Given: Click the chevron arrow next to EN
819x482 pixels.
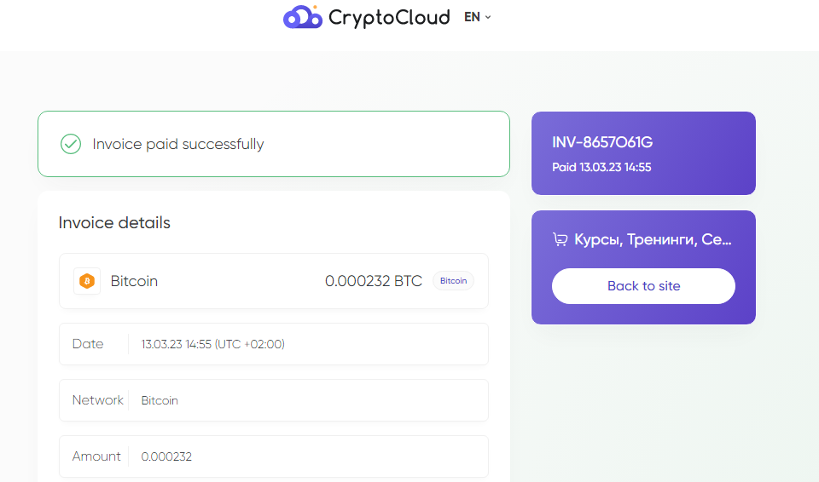Looking at the screenshot, I should (488, 17).
